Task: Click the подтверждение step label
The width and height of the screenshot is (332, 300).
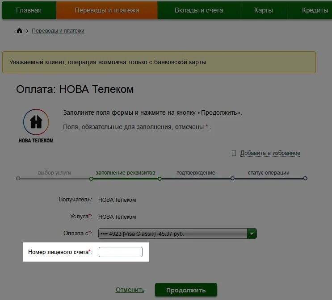Action: point(196,173)
